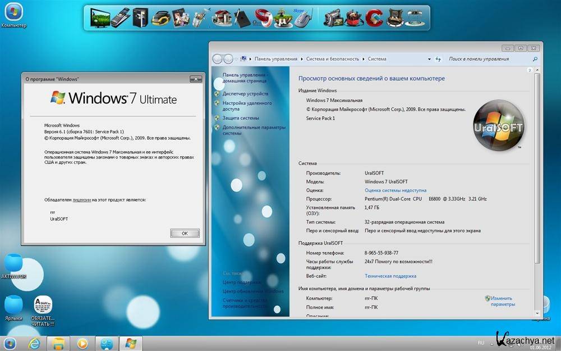Click the search control panel field

pyautogui.click(x=488, y=59)
